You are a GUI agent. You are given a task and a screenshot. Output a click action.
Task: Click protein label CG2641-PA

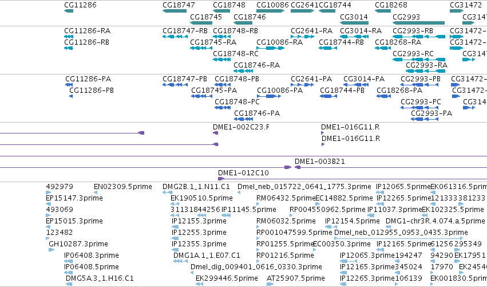tap(311, 79)
